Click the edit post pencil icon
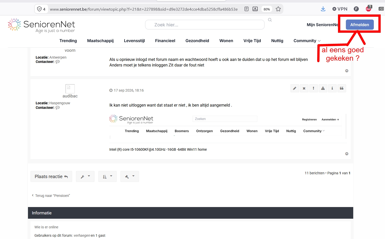 [295, 88]
